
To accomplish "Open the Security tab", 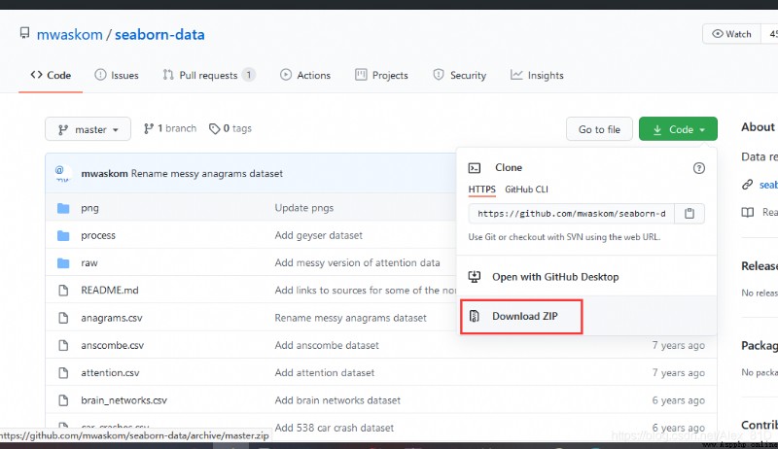I will coord(459,76).
